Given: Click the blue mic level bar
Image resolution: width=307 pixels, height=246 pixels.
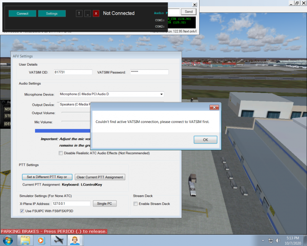Looking at the screenshot, I should [62, 131].
